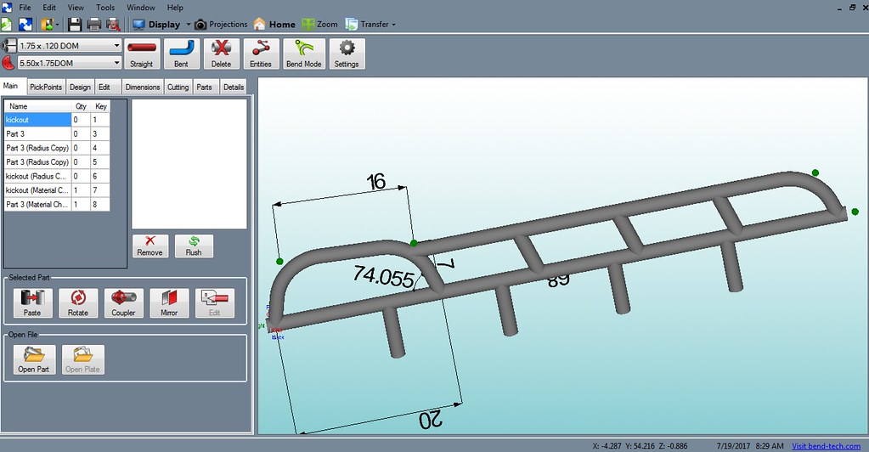869x452 pixels.
Task: Click the green pick point at tube's right end
Action: coord(855,212)
